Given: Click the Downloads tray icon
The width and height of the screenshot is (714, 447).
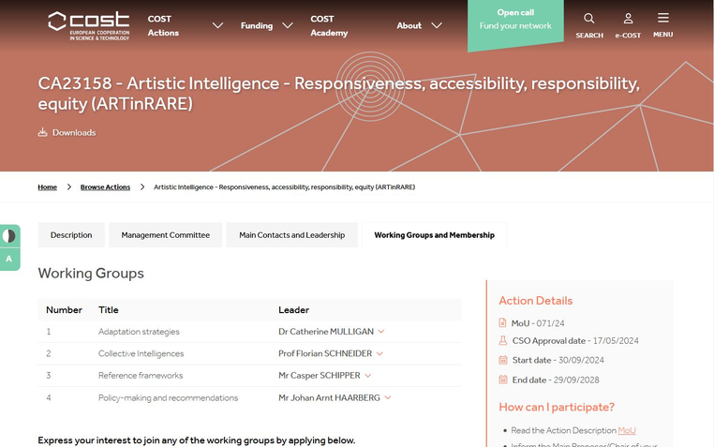Looking at the screenshot, I should pyautogui.click(x=42, y=132).
